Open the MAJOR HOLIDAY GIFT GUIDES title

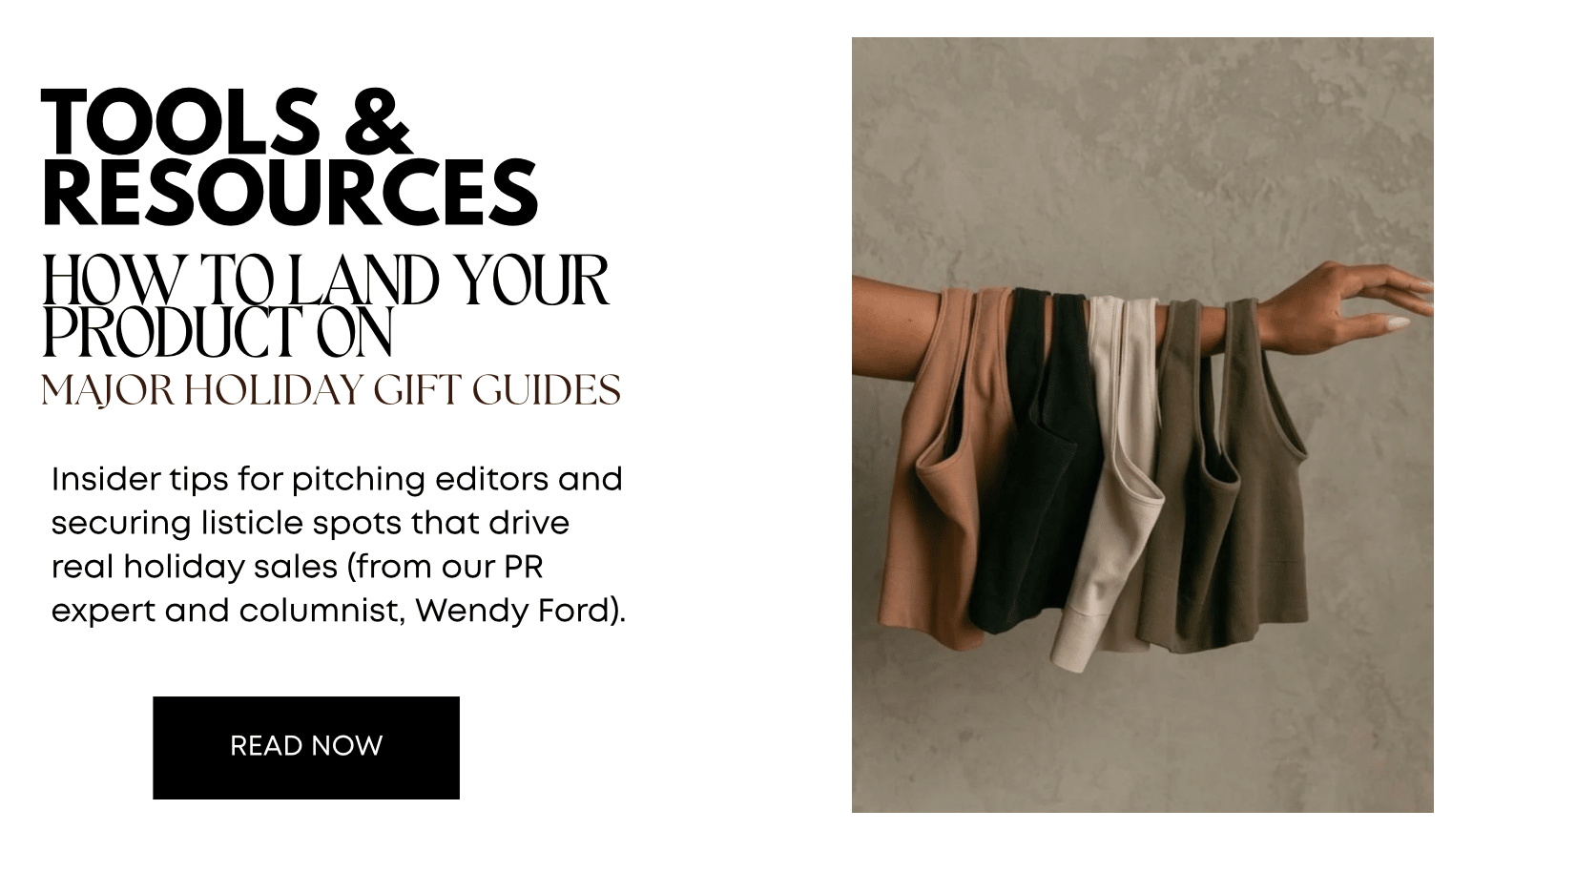click(331, 391)
